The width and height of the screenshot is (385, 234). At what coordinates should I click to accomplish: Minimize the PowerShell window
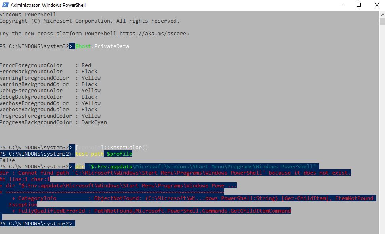click(341, 5)
